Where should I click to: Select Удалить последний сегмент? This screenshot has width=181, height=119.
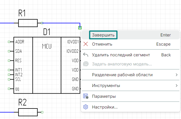coord(121,55)
